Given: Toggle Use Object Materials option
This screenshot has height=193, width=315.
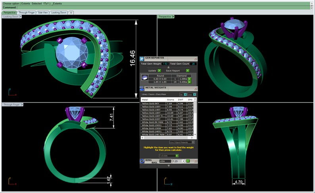Looking at the screenshot, I should pos(182,142).
